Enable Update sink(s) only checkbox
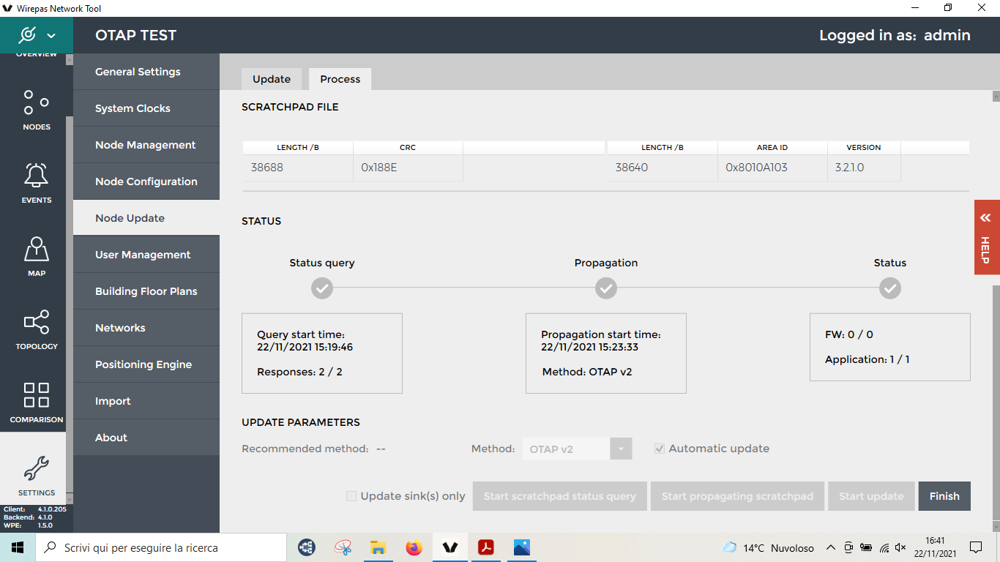The height and width of the screenshot is (562, 1000). [x=351, y=496]
